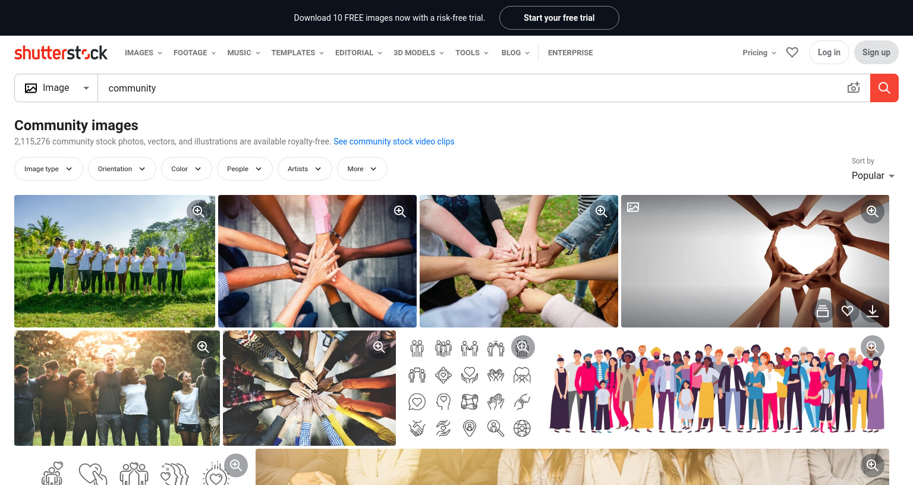Viewport: 913px width, 485px height.
Task: Open the BLOG menu
Action: click(515, 53)
